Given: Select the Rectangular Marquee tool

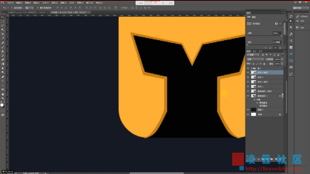Looking at the screenshot, I should [x=3, y=21].
